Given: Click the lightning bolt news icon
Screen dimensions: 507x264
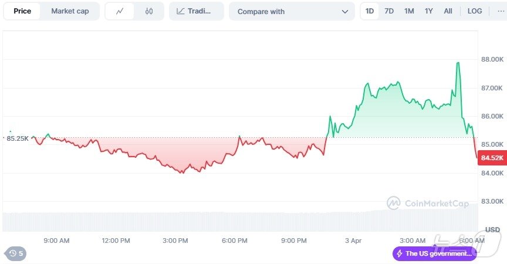Looking at the screenshot, I should click(400, 253).
